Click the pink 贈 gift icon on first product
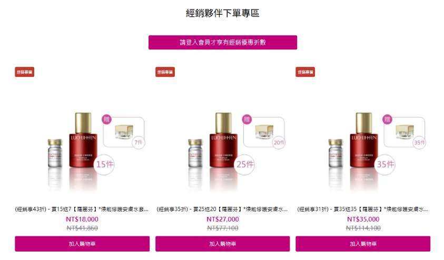 click(x=106, y=119)
